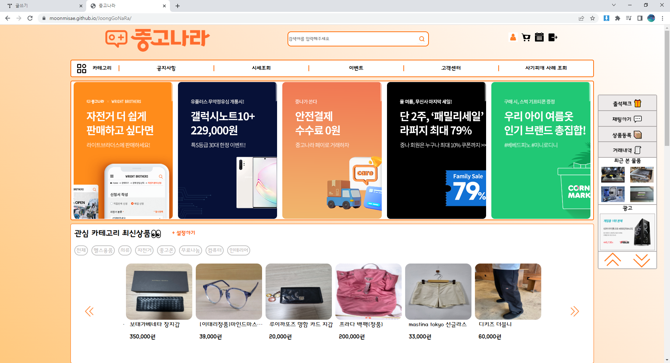Screen dimensions: 670x363
Task: Open the calendar icon in header
Action: pyautogui.click(x=539, y=37)
